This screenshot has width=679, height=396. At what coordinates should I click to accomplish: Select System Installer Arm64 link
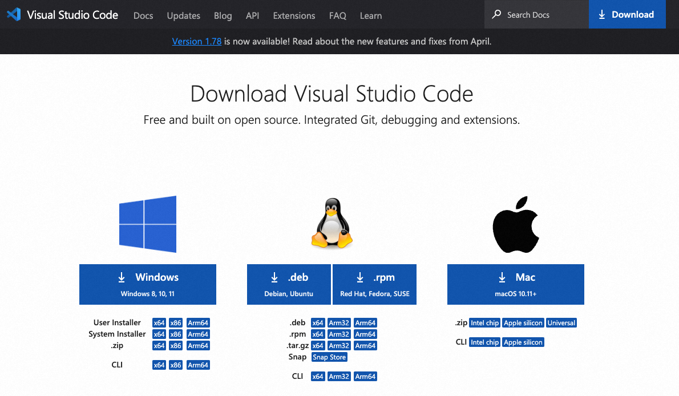198,334
